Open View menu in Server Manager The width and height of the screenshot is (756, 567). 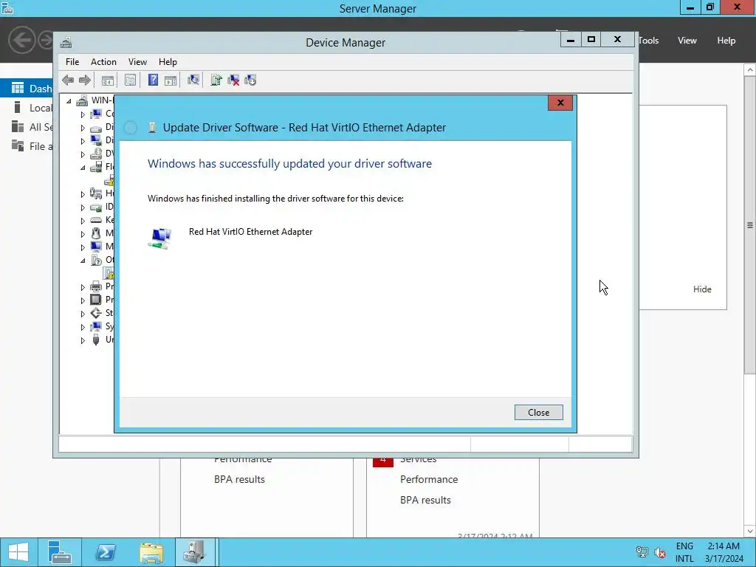point(687,41)
